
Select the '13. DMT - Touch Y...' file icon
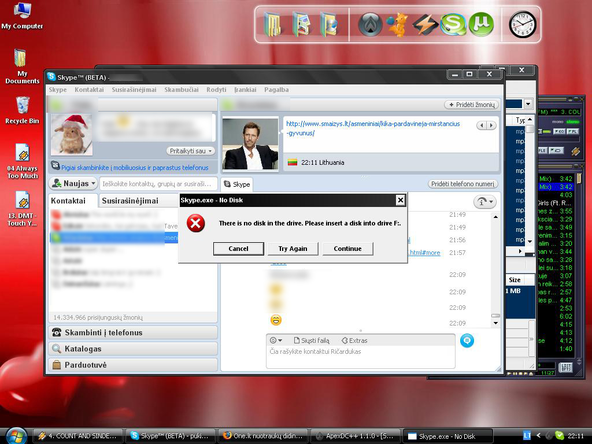tap(23, 208)
